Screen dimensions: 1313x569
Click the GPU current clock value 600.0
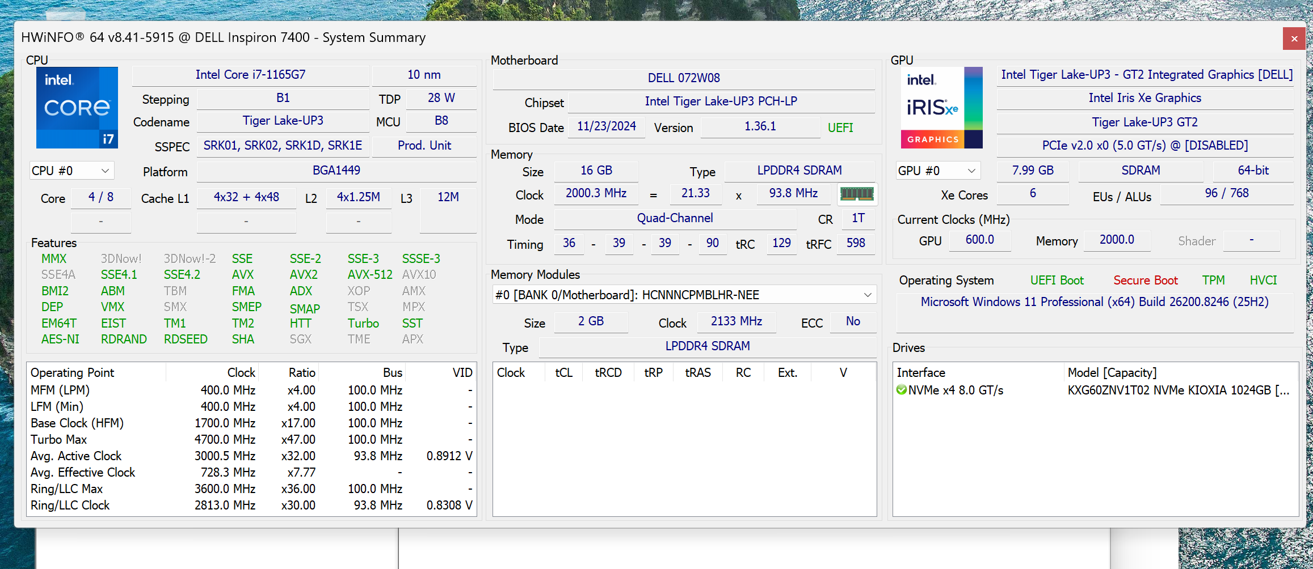[x=980, y=240]
